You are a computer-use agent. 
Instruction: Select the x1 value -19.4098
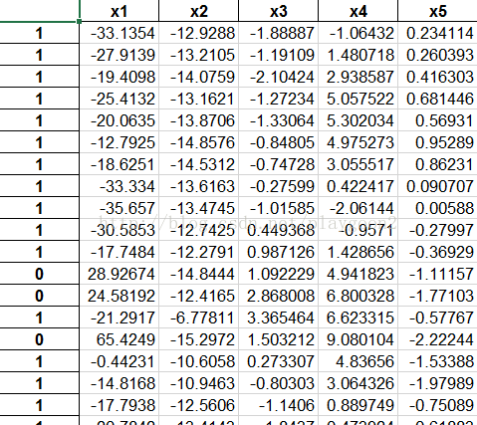coord(119,77)
